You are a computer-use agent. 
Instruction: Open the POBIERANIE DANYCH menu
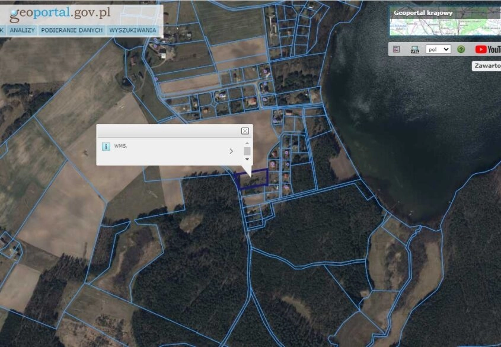click(x=72, y=30)
